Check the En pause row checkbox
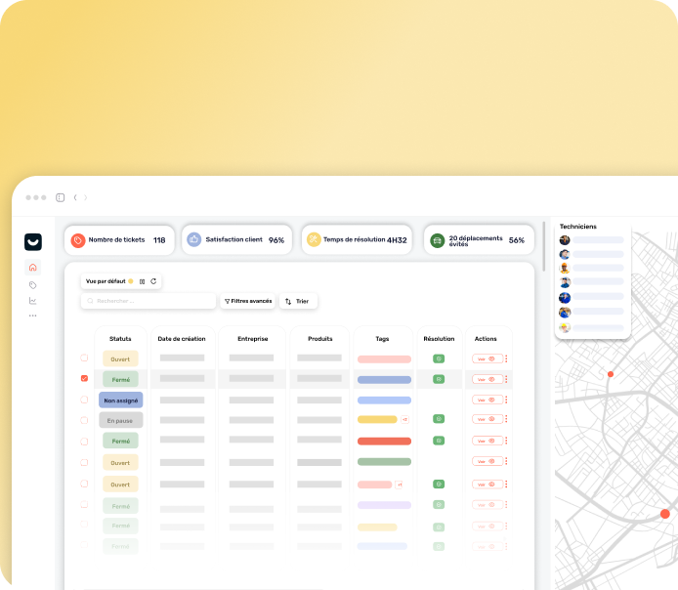The image size is (678, 590). tap(84, 420)
